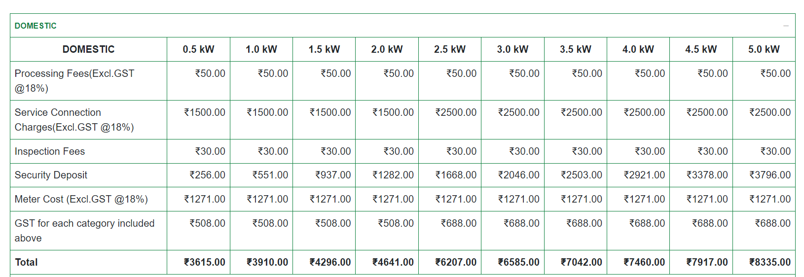Click the GST for each category row label
This screenshot has height=277, width=804.
coord(85,231)
